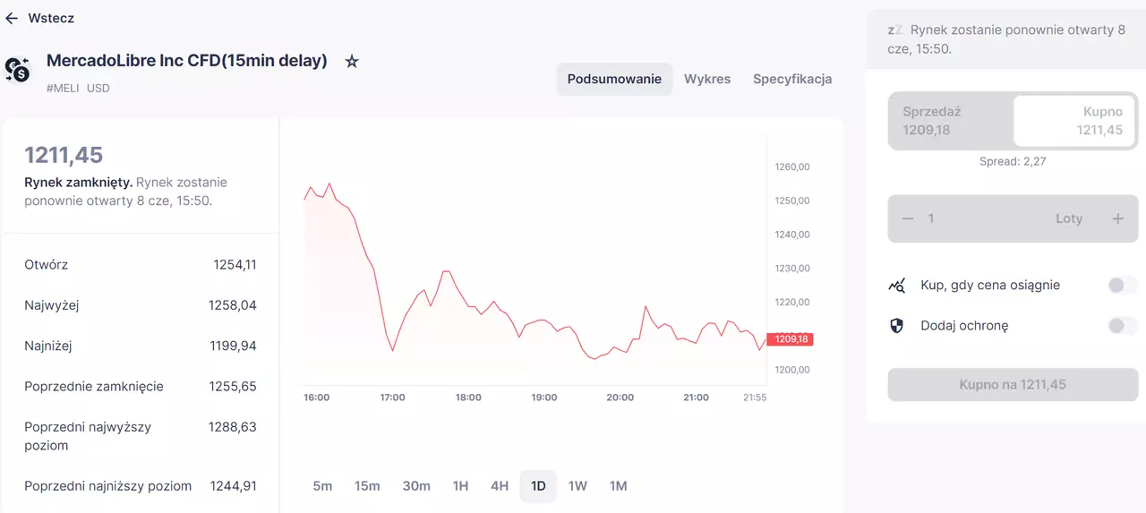The height and width of the screenshot is (513, 1146).
Task: Click the USD currency label under the title
Action: click(x=98, y=89)
